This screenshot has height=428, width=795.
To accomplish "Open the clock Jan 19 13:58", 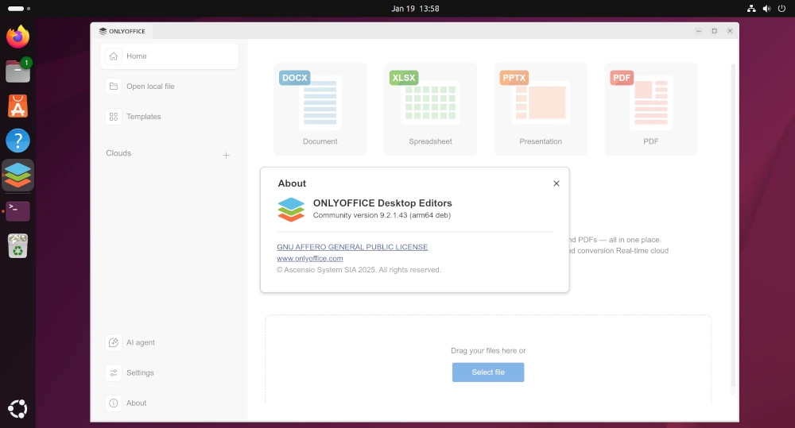I will point(415,9).
